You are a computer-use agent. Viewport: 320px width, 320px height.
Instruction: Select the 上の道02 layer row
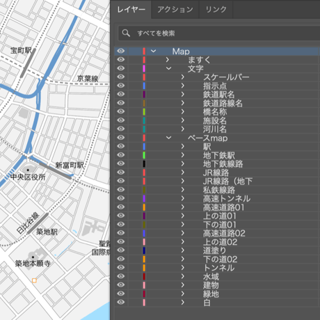[x=217, y=241]
